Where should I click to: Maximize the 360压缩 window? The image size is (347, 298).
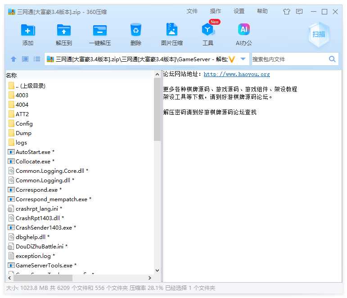point(324,12)
